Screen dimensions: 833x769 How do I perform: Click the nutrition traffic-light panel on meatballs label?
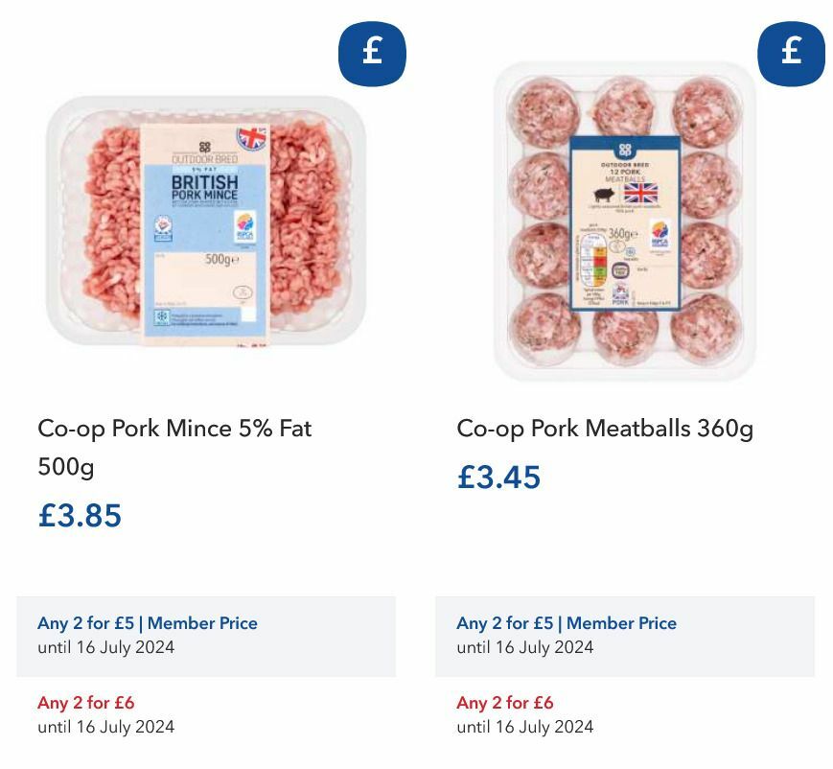[x=591, y=259]
